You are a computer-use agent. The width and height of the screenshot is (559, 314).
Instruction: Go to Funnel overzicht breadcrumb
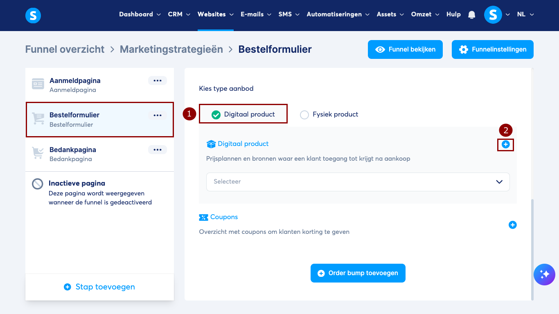point(65,49)
